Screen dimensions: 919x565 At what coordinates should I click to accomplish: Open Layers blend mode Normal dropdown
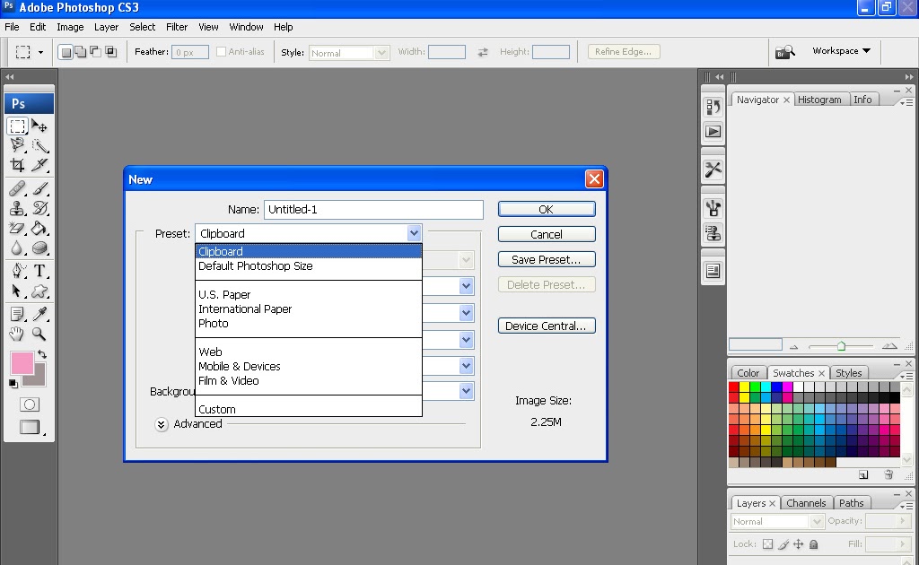pos(817,521)
